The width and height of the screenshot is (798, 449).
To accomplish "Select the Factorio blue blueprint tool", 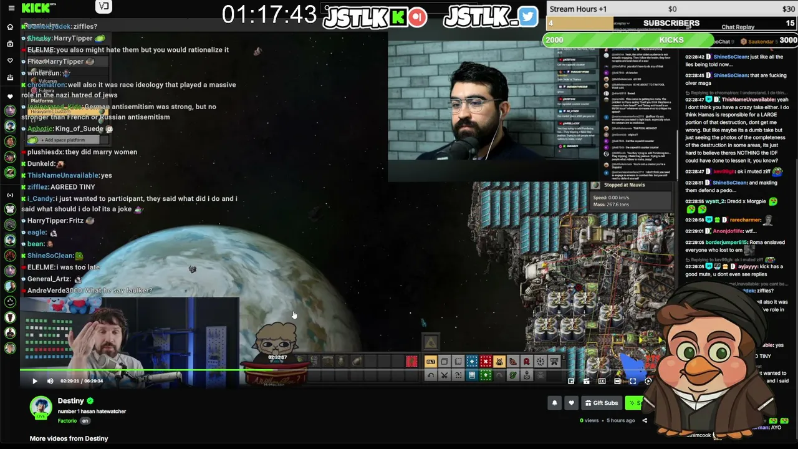I will point(472,362).
